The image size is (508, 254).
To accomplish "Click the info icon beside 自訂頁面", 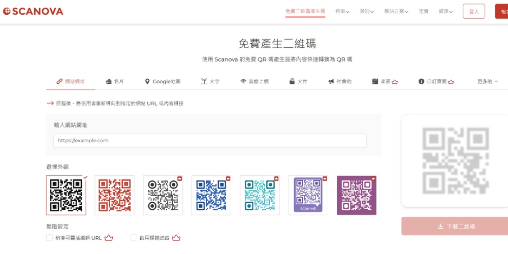I will (x=421, y=82).
